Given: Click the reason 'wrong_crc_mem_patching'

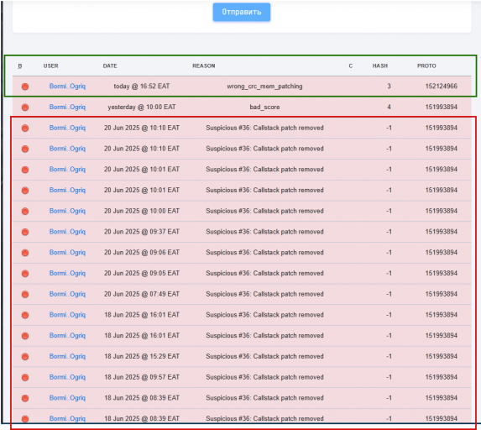Looking at the screenshot, I should tap(264, 87).
